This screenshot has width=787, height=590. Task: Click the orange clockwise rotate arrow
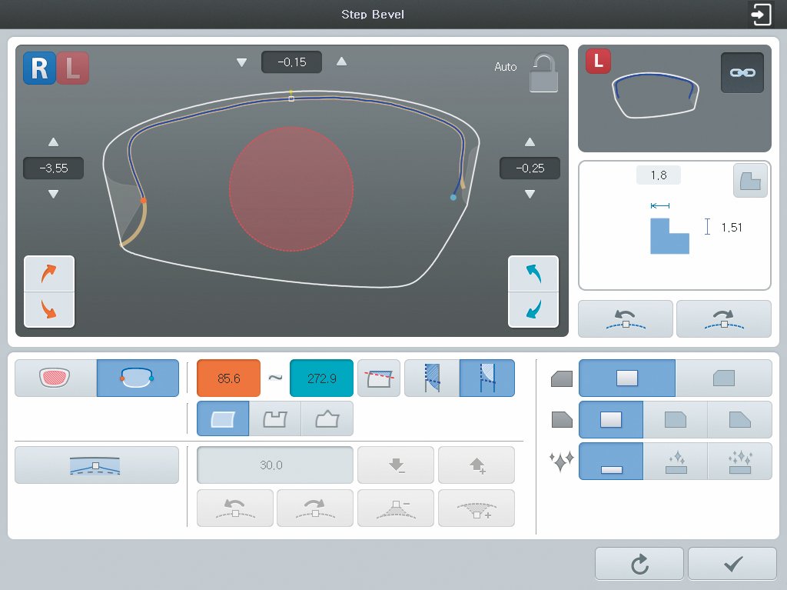click(49, 274)
